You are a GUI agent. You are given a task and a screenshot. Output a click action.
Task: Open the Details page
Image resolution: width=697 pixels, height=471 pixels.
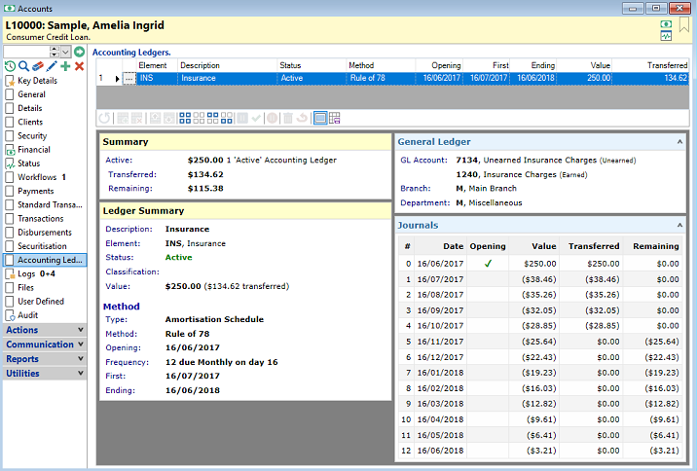pos(30,108)
